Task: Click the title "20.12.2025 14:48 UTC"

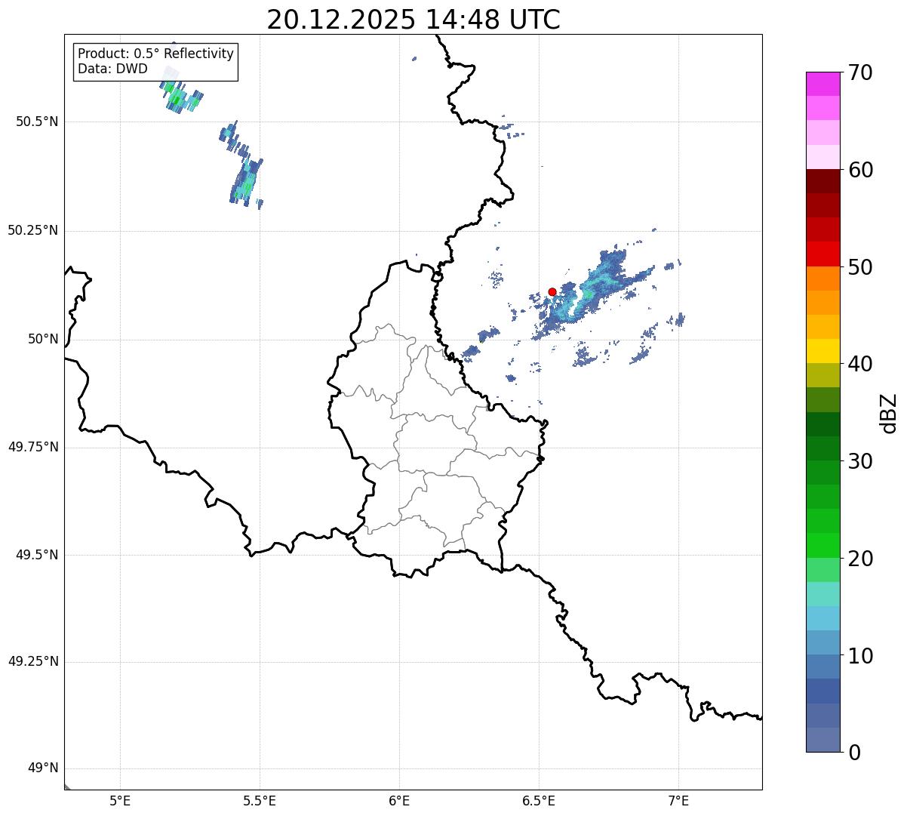Action: 414,20
